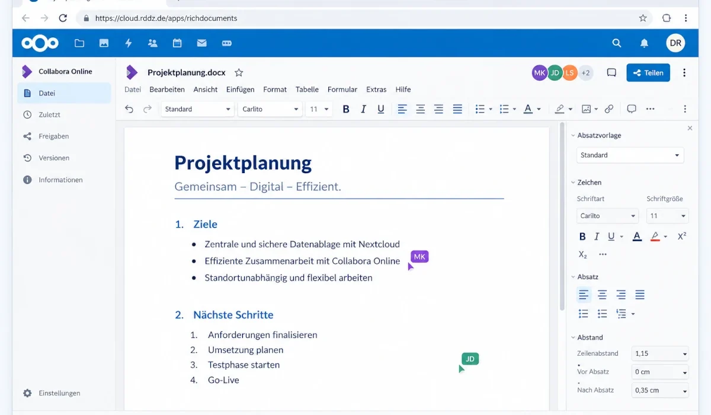Insert an image using the toolbar picture icon

(x=586, y=109)
